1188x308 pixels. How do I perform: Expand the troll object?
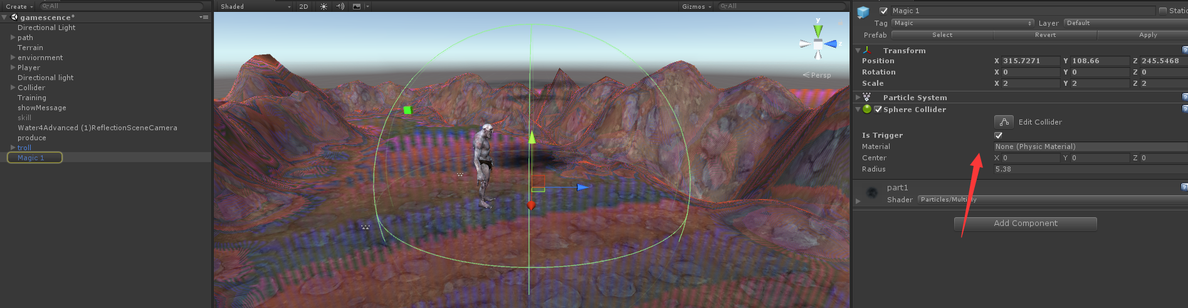[x=13, y=148]
